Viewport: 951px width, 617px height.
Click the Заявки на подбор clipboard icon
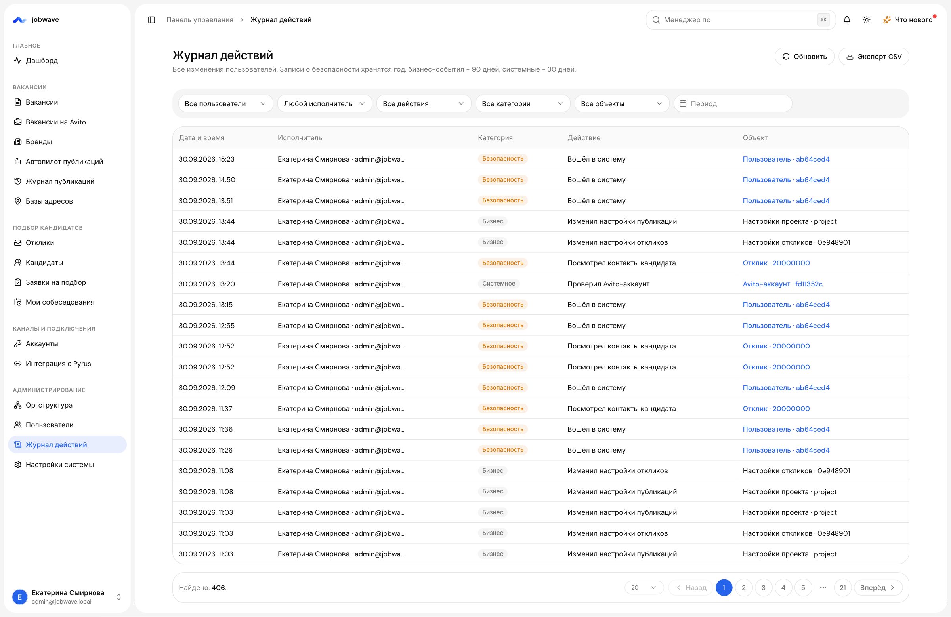coord(17,282)
